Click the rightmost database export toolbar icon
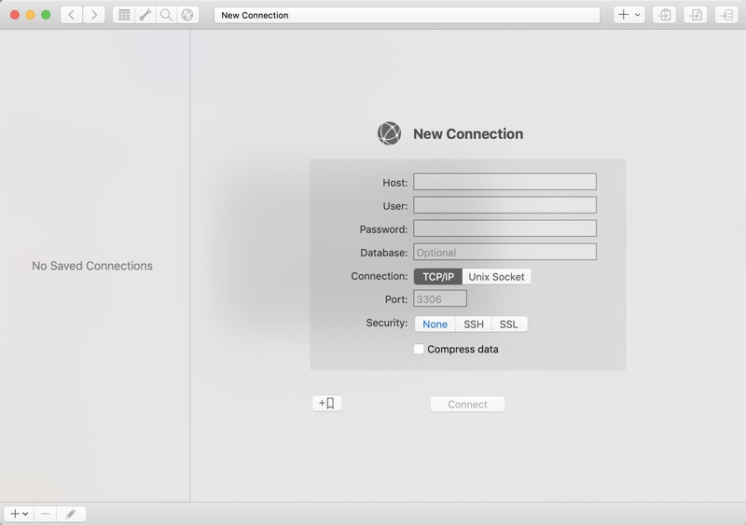The image size is (746, 525). coord(725,15)
